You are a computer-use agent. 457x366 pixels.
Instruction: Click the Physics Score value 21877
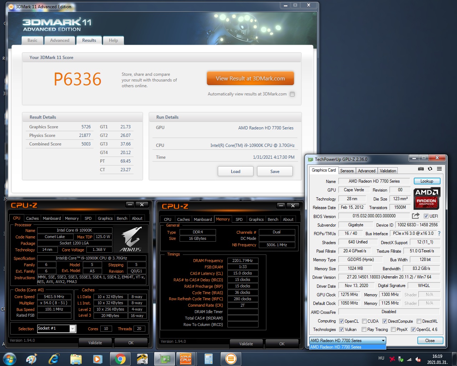pyautogui.click(x=85, y=135)
